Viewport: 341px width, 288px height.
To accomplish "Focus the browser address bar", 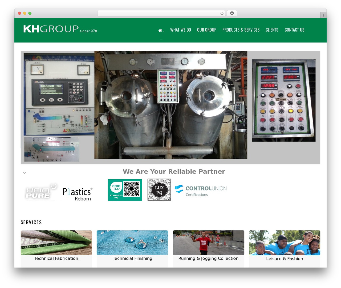I will coord(161,13).
